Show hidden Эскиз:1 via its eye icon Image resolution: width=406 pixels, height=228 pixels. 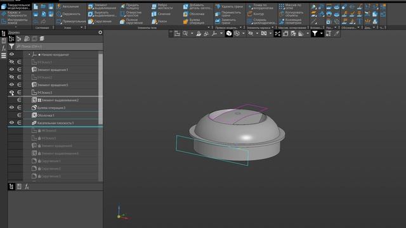click(x=11, y=62)
